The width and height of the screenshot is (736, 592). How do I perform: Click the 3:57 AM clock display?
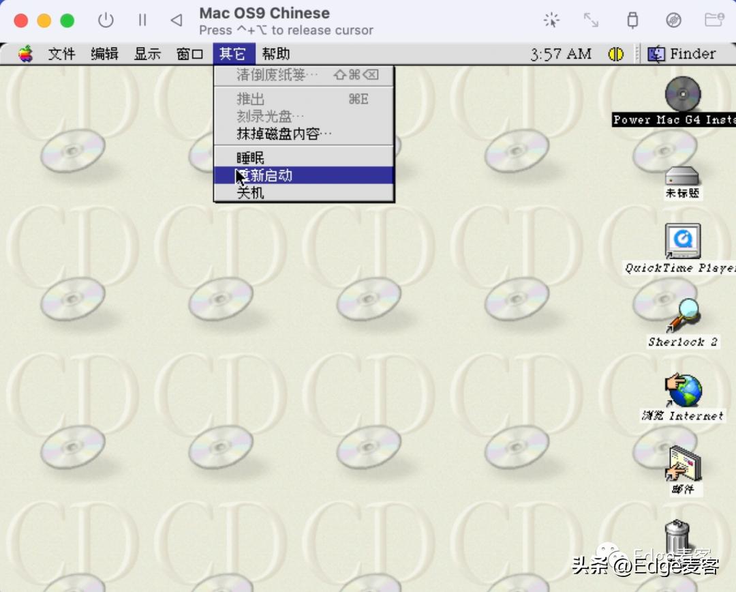[x=560, y=53]
